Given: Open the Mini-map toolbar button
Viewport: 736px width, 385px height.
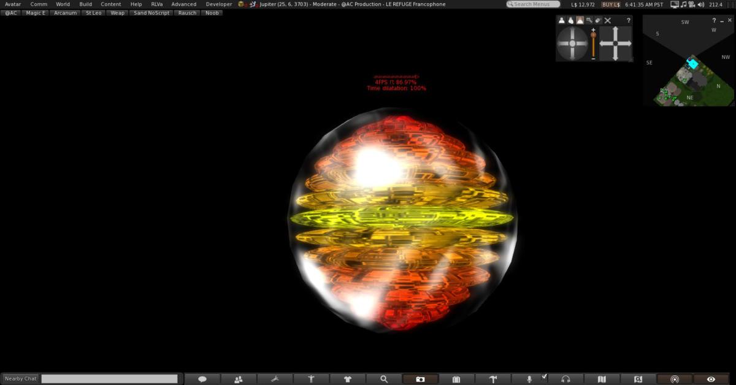Looking at the screenshot, I should tap(638, 379).
